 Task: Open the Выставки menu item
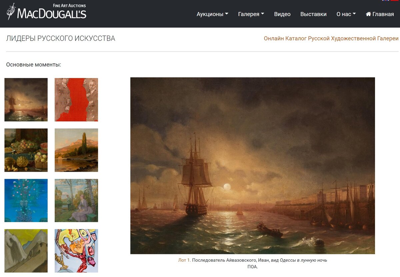(313, 14)
